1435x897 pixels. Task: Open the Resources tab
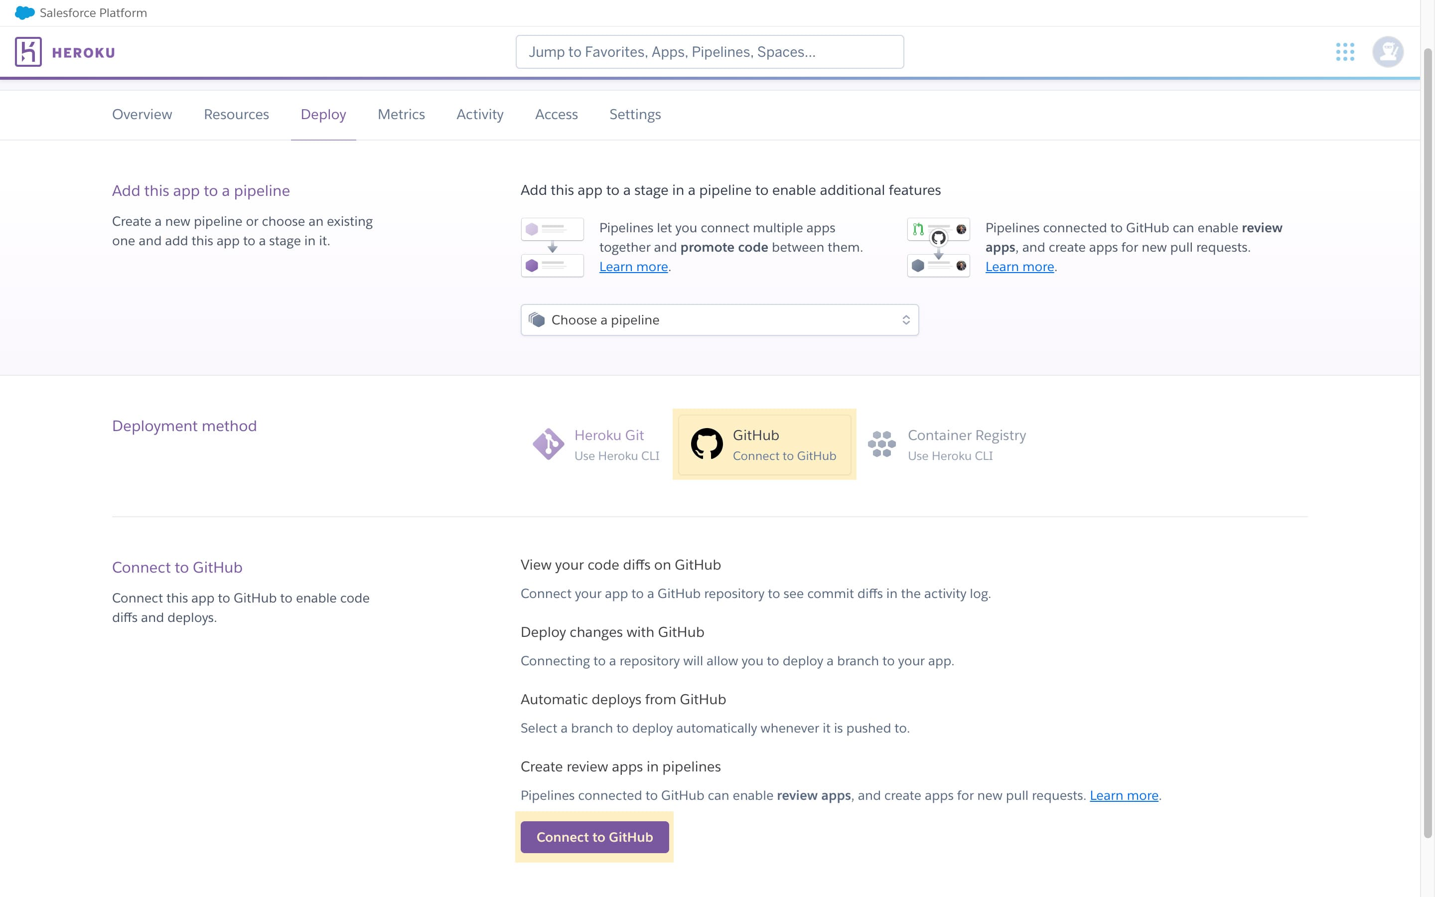[x=236, y=115]
